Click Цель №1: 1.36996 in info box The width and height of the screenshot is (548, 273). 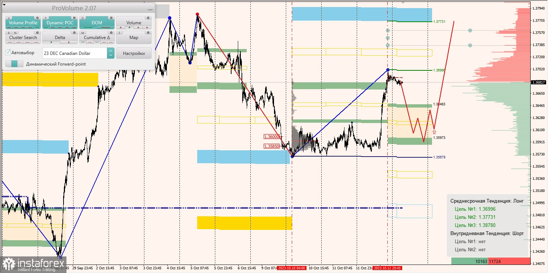475,209
